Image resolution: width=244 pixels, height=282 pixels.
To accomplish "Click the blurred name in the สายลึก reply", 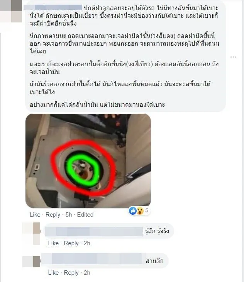I will tap(93, 261).
